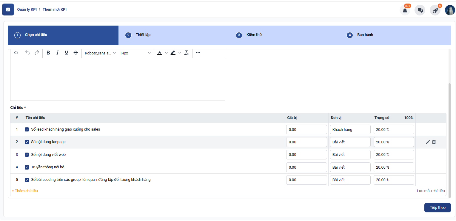
Task: Click the highlight color swatch
Action: (173, 53)
